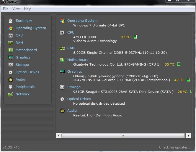Click the v1.32.740 version label
Image resolution: width=196 pixels, height=152 pixels.
(11, 147)
